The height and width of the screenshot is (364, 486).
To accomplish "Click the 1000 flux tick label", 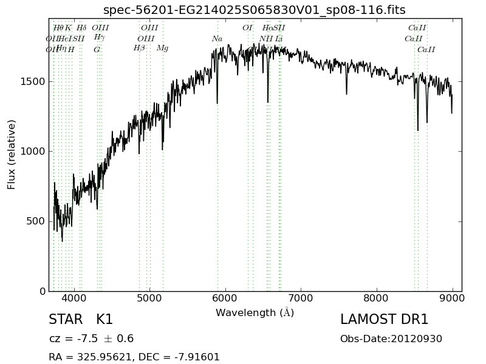I will click(33, 151).
